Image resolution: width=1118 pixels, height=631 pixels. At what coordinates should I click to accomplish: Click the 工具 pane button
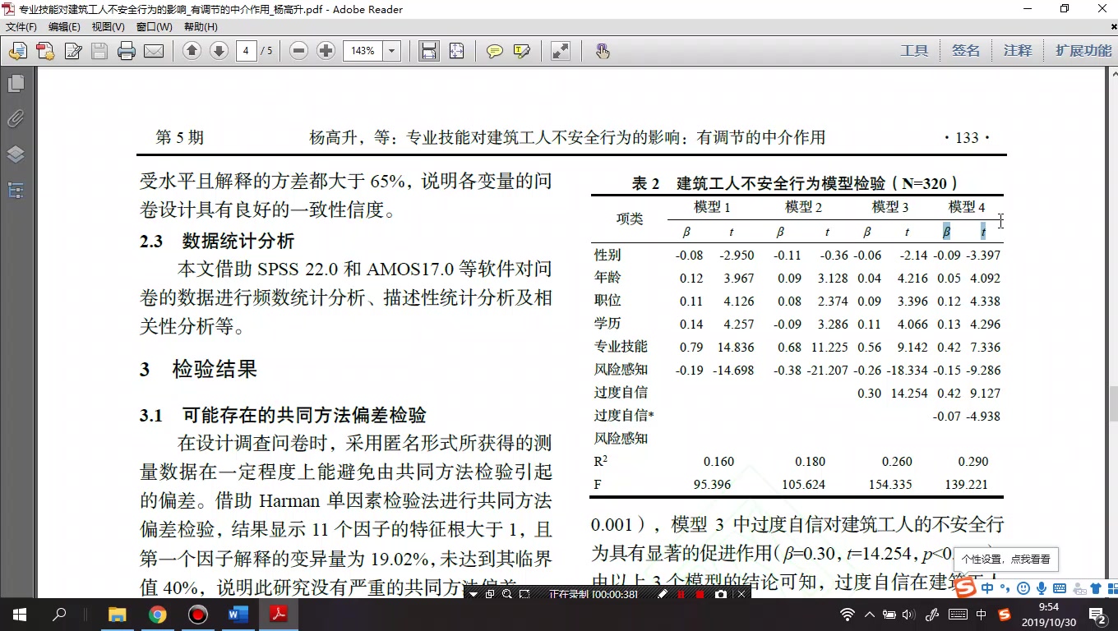914,50
